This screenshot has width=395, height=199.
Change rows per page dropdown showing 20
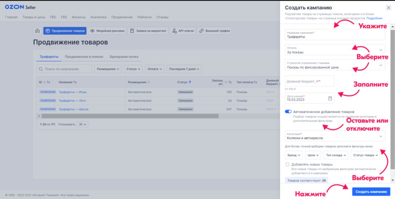tap(82, 124)
